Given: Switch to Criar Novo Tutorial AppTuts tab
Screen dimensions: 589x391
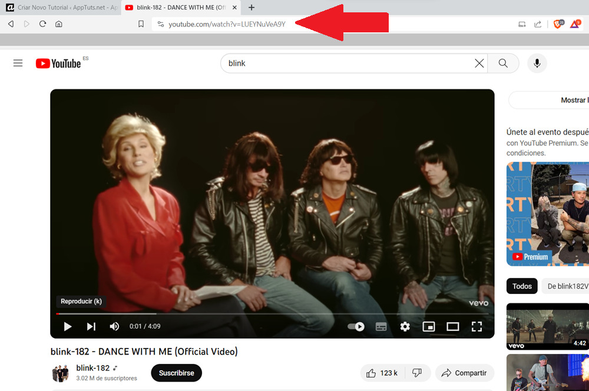Looking at the screenshot, I should tap(61, 8).
